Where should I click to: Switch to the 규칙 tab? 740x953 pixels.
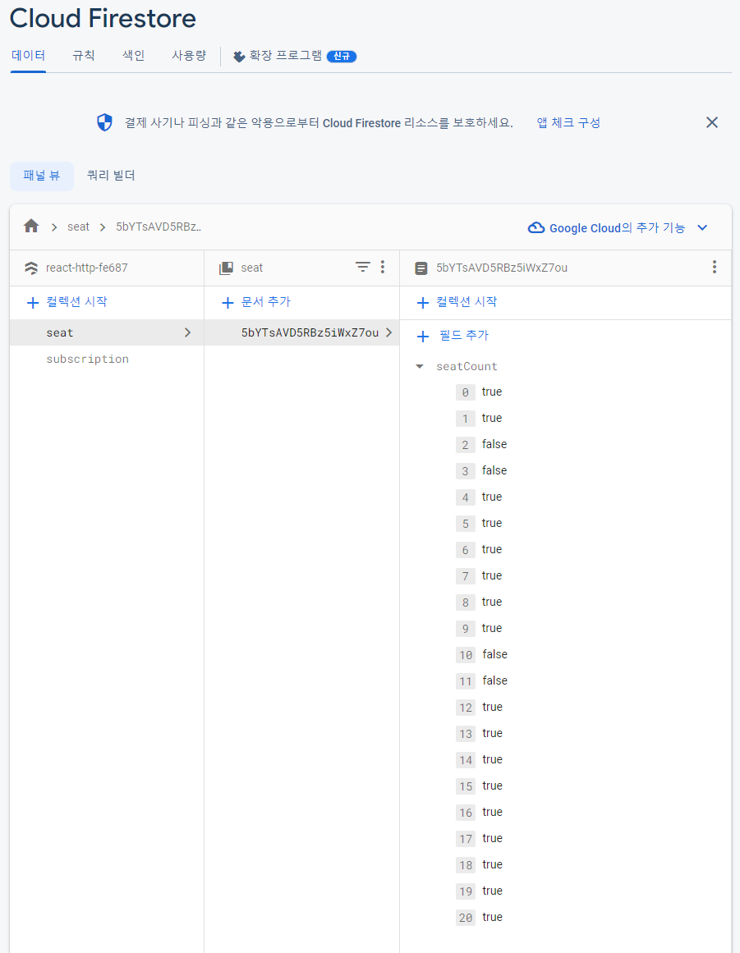(x=83, y=56)
